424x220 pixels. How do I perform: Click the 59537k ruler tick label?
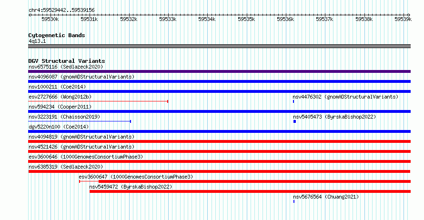tap(324, 19)
